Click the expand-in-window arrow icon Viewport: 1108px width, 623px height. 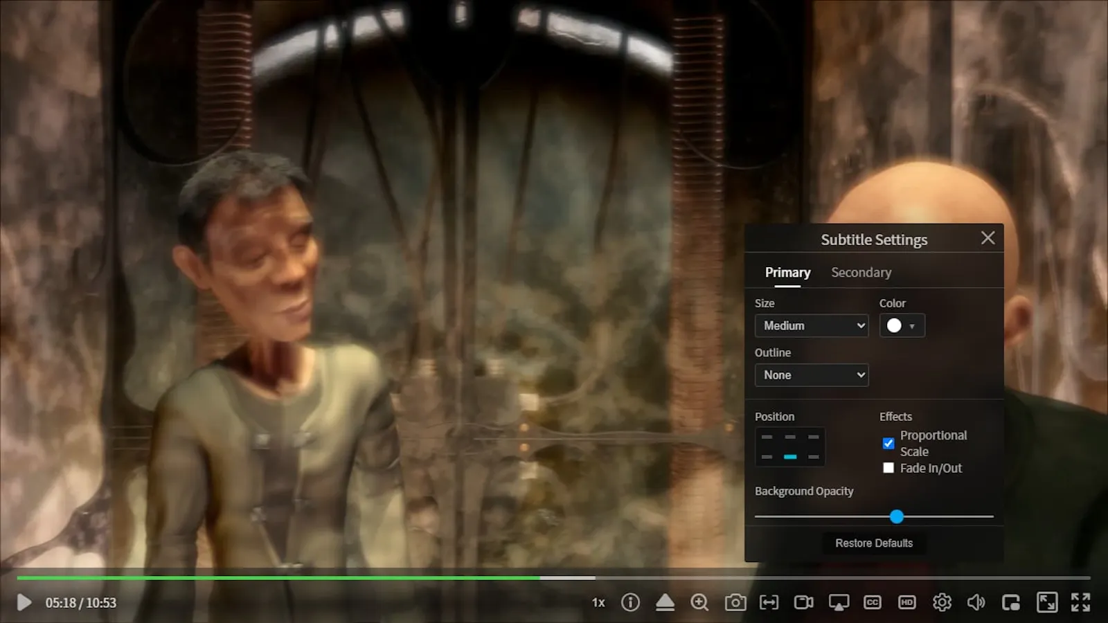[1046, 602]
